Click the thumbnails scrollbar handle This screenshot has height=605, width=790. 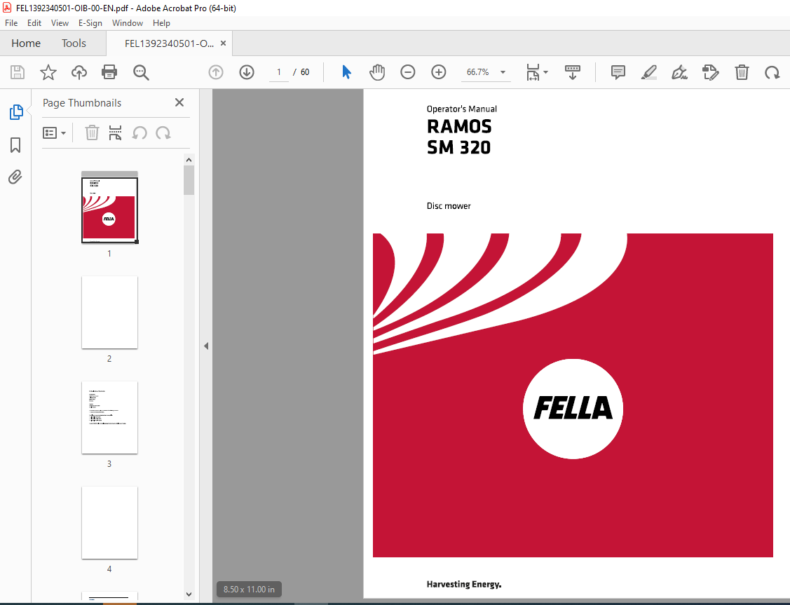189,180
